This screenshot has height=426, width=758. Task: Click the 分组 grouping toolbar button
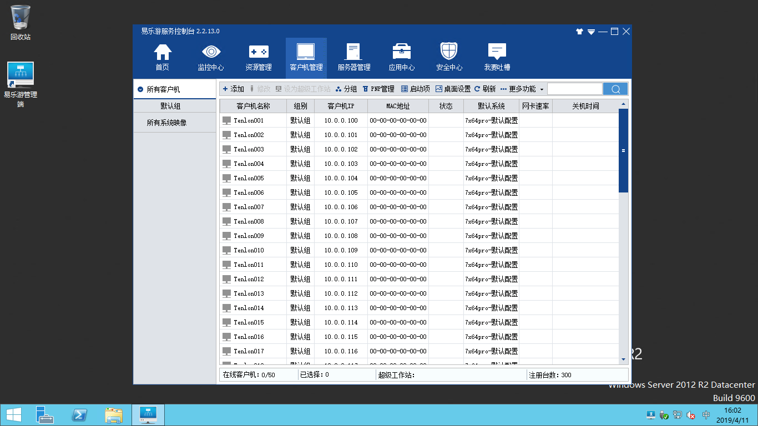346,89
